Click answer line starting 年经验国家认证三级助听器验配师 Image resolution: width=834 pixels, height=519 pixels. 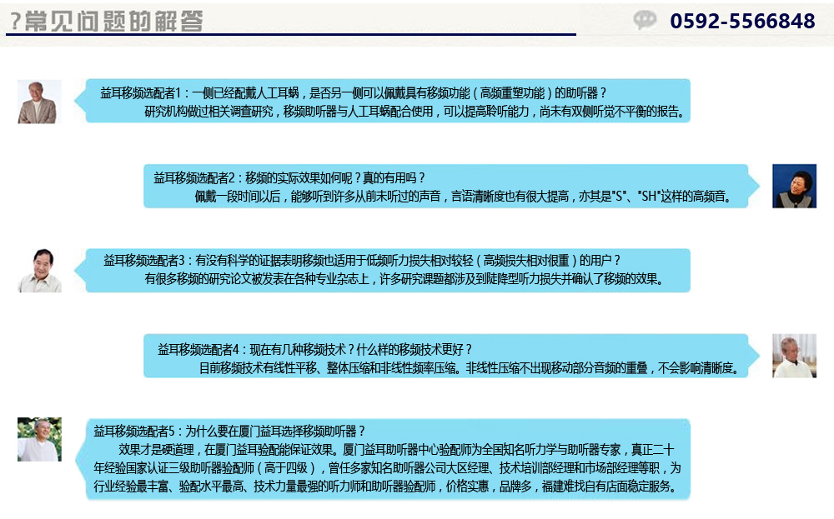387,468
